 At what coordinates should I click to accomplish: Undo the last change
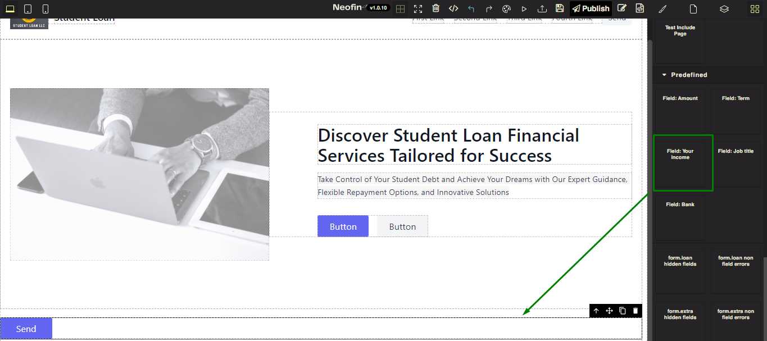coord(471,9)
